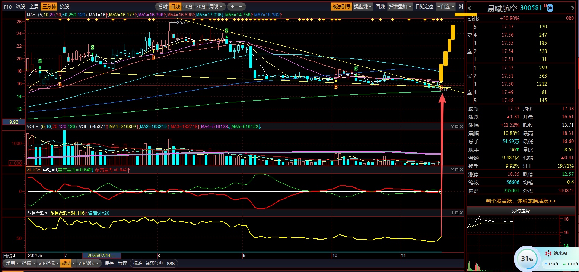Image resolution: width=579 pixels, height=272 pixels.
Task: Open help for 龙腾活跃 panel
Action: 452,213
